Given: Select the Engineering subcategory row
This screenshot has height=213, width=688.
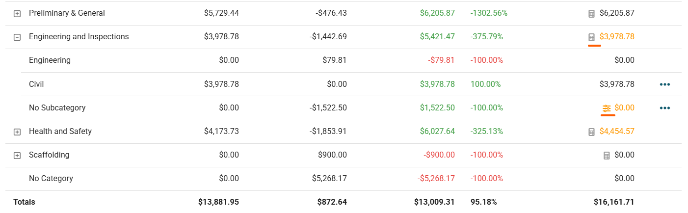Looking at the screenshot, I should [50, 60].
